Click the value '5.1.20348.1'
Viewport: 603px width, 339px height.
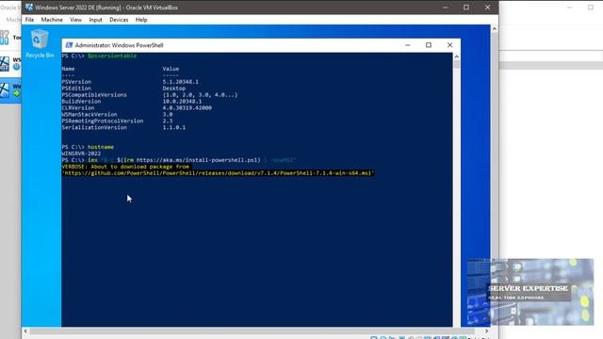180,82
